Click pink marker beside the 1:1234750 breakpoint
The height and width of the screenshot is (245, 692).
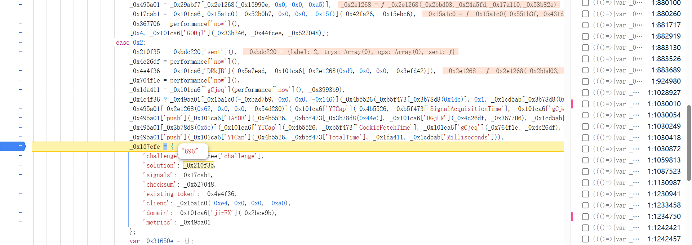coord(572,217)
